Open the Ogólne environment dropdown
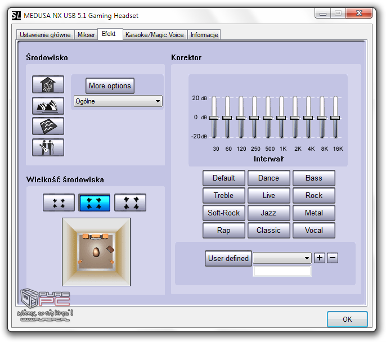Screen dimensions: 386x342 [x=118, y=101]
